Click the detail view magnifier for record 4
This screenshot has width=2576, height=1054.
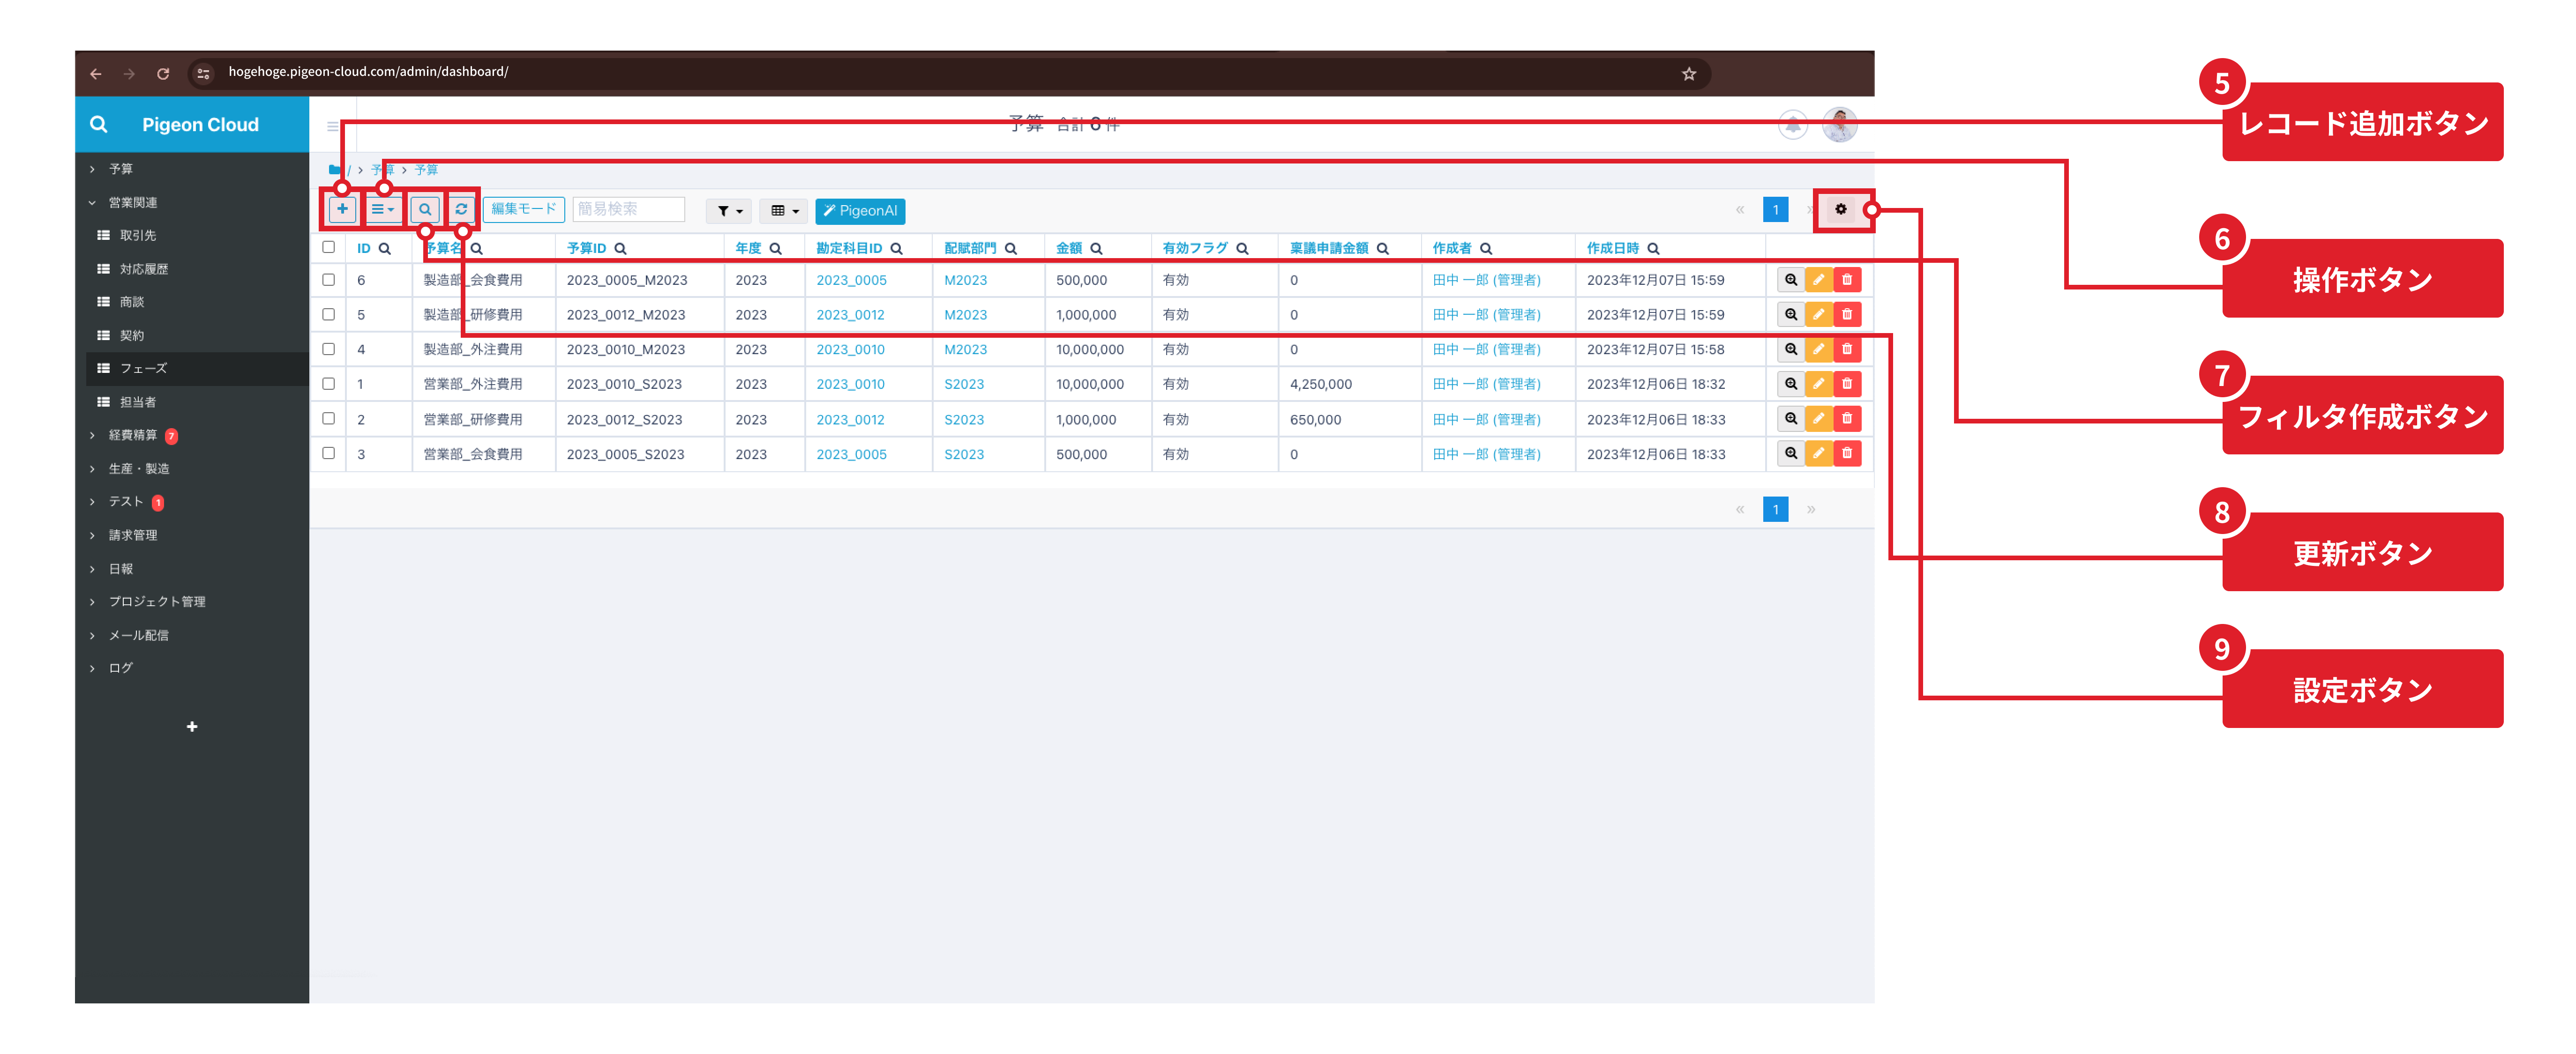pyautogui.click(x=1790, y=349)
